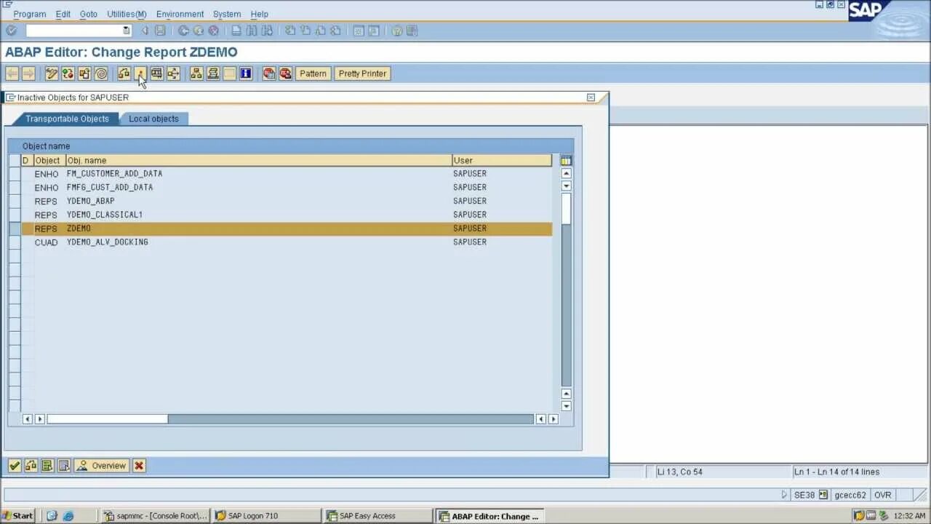The height and width of the screenshot is (524, 931).
Task: Click the Other Object icon
Action: pos(84,74)
